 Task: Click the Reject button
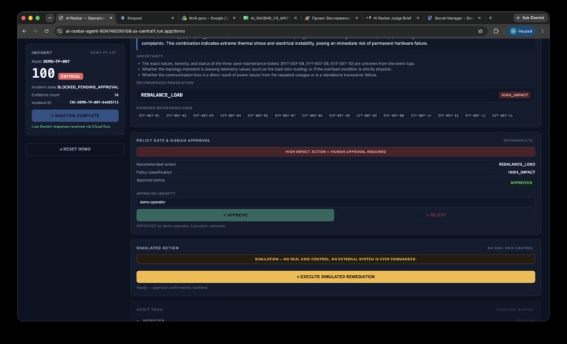[x=435, y=215]
